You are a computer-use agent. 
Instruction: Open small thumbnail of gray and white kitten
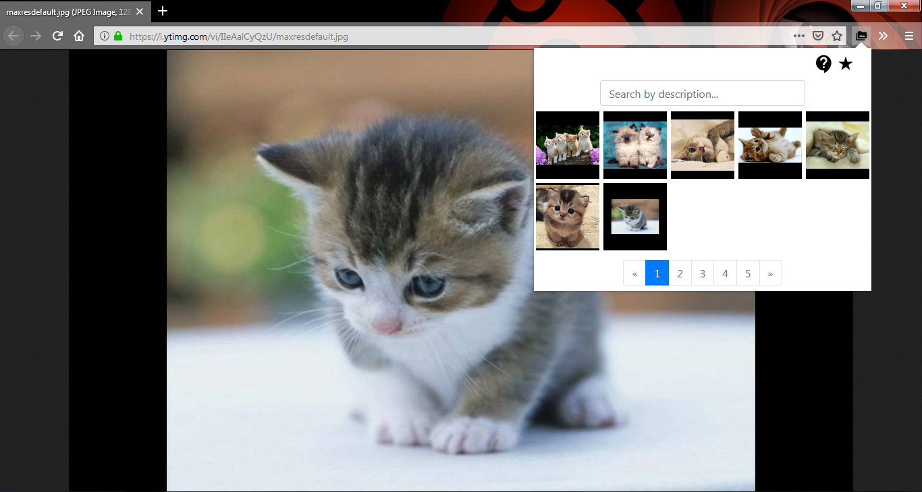[x=635, y=217]
